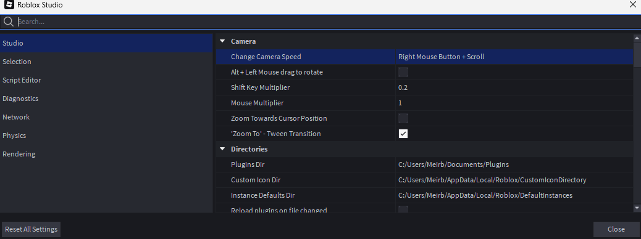Screen dimensions: 641x239
Task: Select the Custom Icon Dir label
Action: click(x=256, y=180)
